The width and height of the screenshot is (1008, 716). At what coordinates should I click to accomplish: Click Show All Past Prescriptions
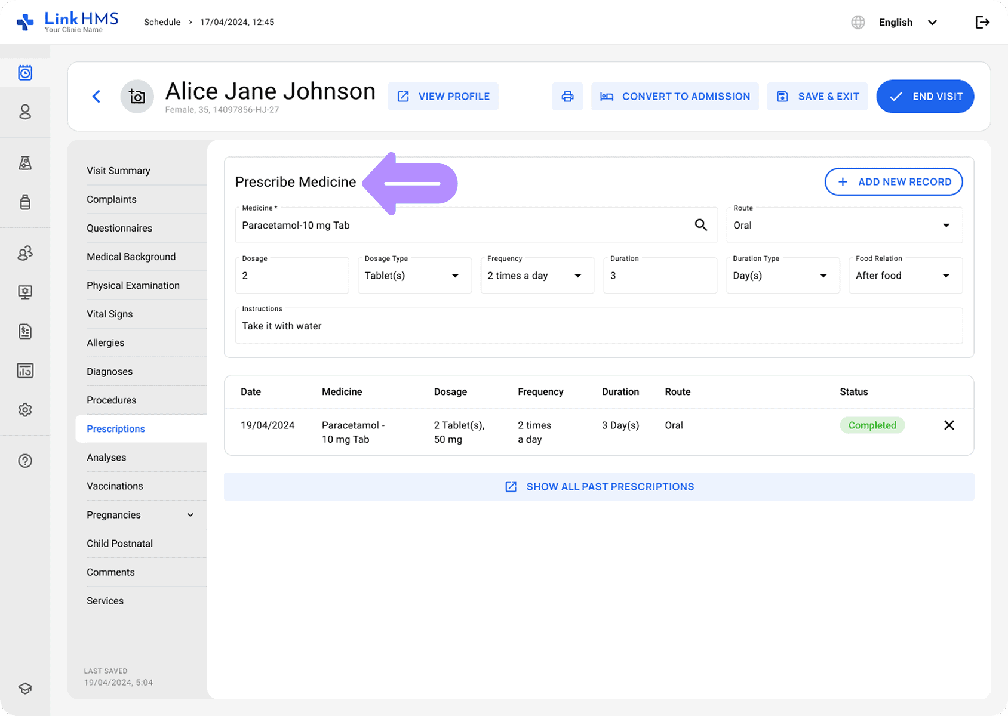(599, 487)
